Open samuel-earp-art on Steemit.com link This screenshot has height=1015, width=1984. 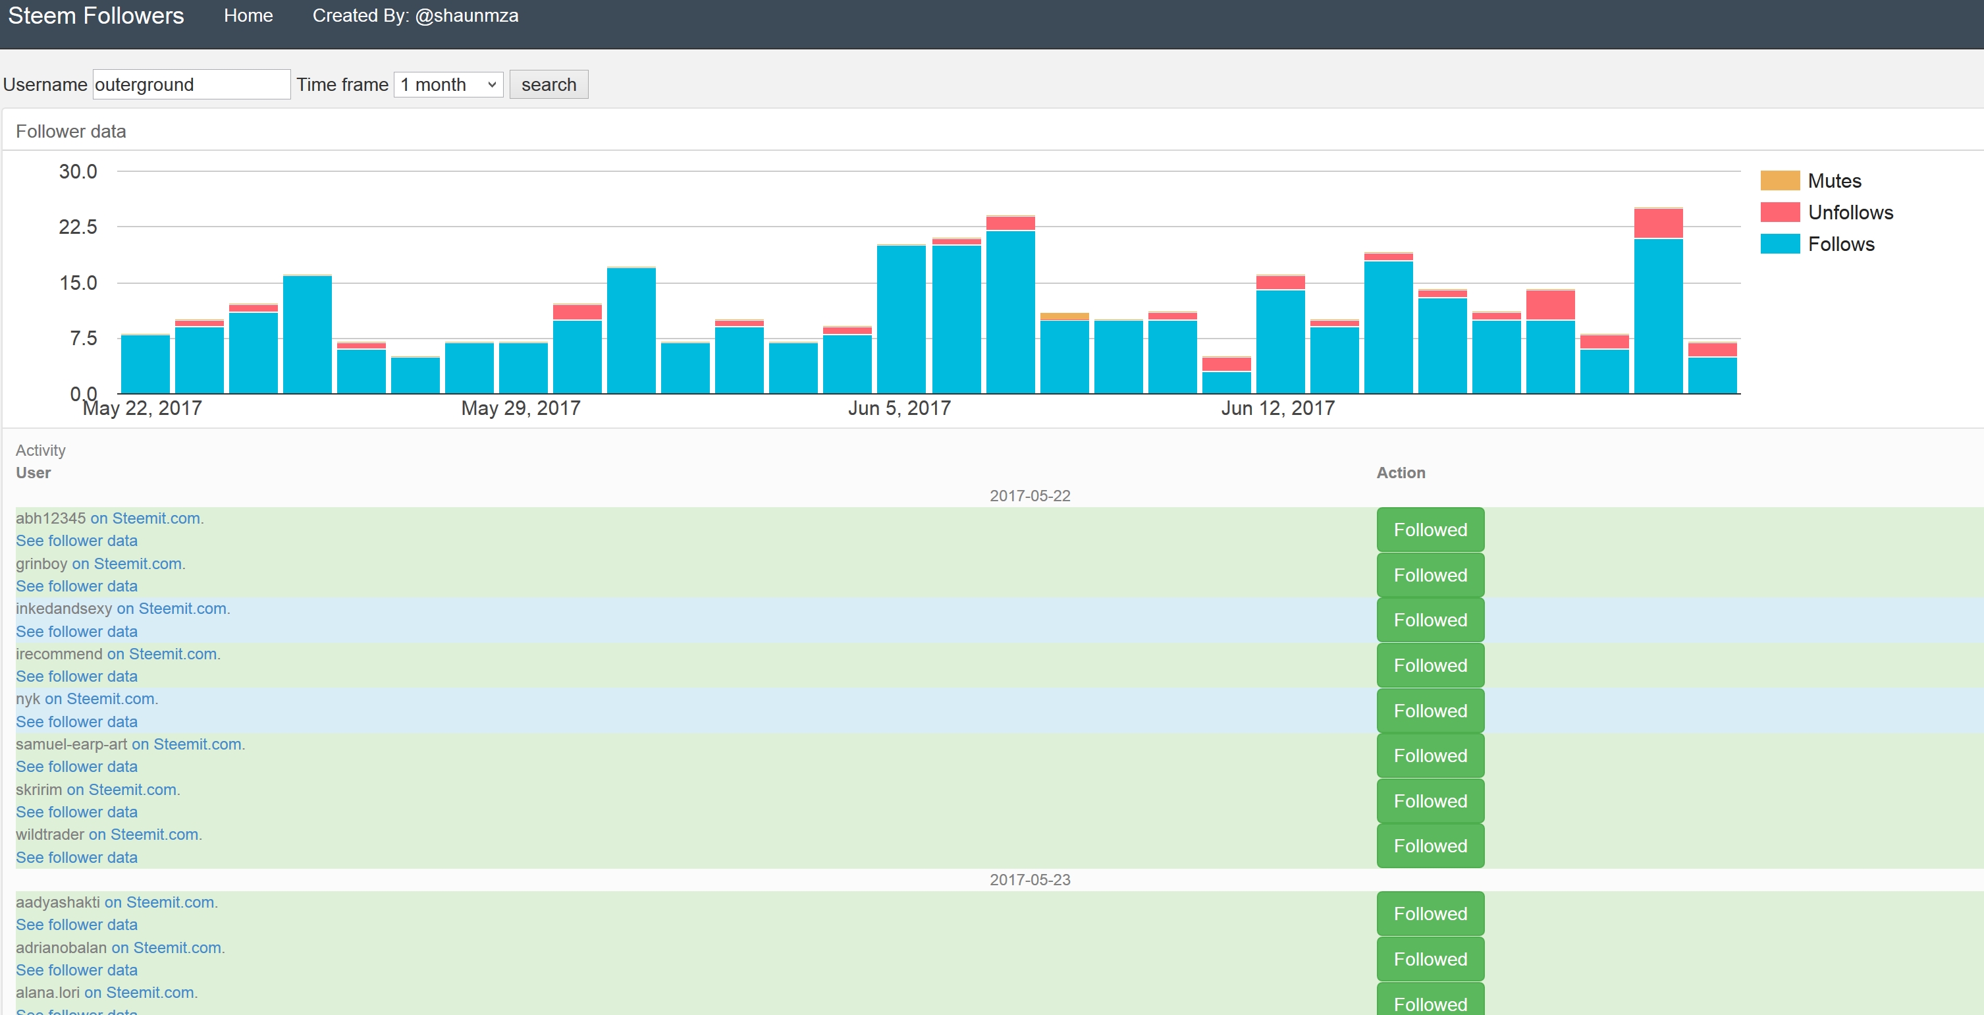click(188, 744)
